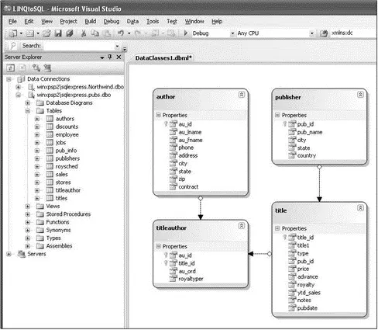
Task: Select the discounts table node
Action: point(67,127)
